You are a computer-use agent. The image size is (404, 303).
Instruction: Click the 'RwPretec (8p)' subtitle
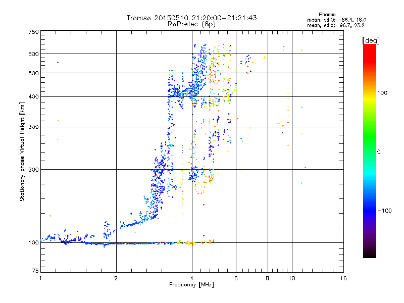tap(191, 24)
